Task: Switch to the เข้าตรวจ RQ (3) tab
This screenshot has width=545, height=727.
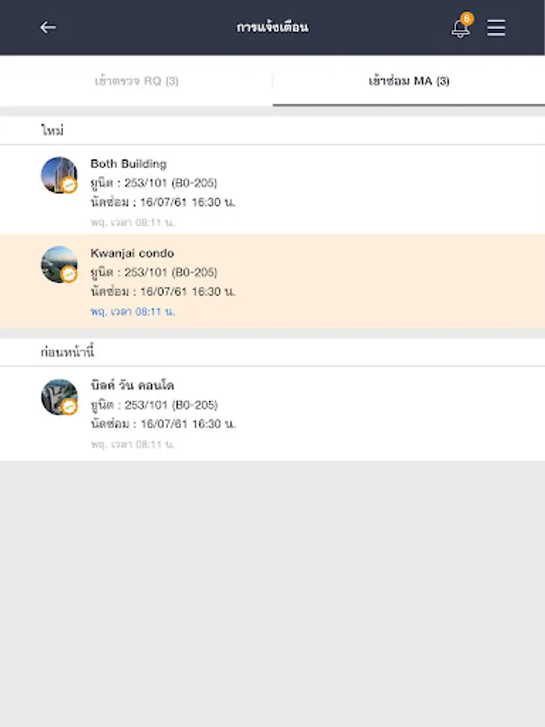Action: tap(136, 81)
